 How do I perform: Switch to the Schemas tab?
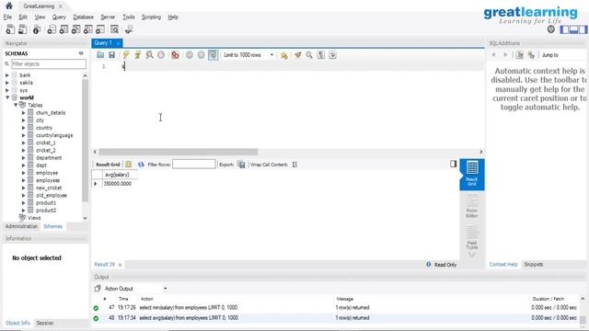coord(53,226)
